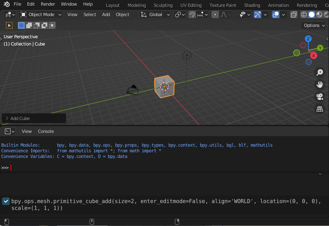Switch perspective/orthographic with grid icon
This screenshot has width=329, height=226.
320,109
